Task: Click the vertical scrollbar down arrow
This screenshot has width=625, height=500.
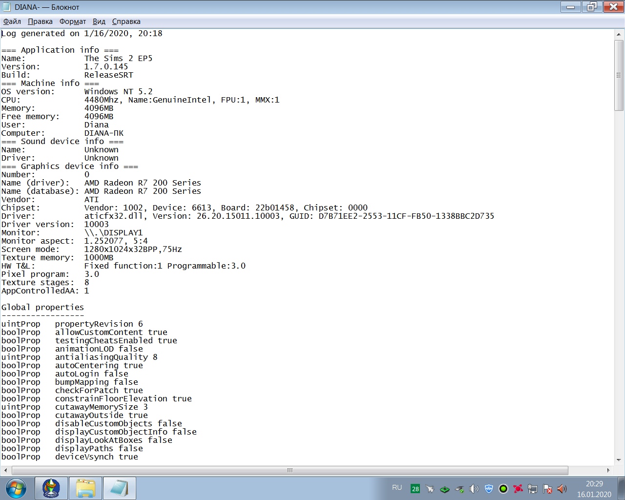Action: [619, 460]
